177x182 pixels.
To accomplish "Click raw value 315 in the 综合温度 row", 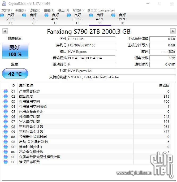I will click(x=166, y=97).
